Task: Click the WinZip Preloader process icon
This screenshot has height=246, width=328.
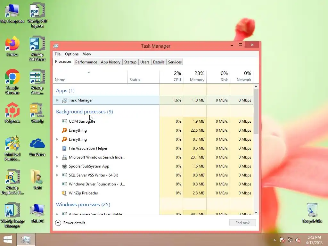Action: point(64,193)
